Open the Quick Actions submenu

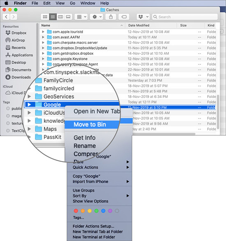point(99,167)
